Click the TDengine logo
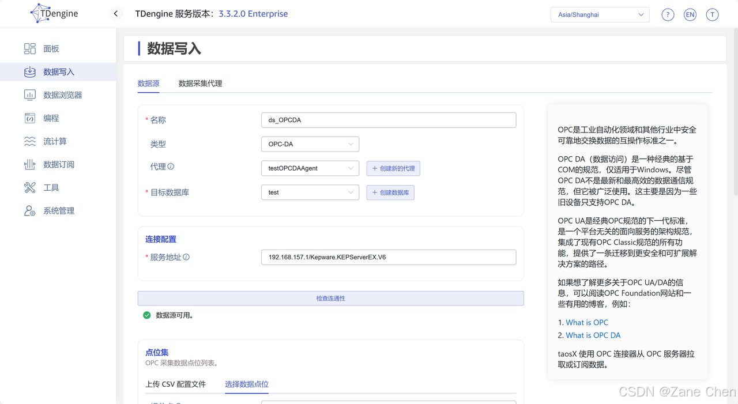738x404 pixels. (x=54, y=13)
